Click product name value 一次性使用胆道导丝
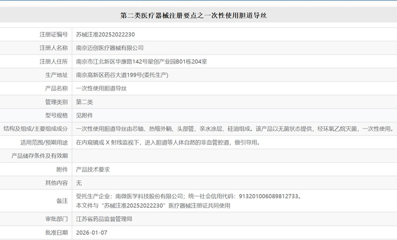 pyautogui.click(x=101, y=88)
